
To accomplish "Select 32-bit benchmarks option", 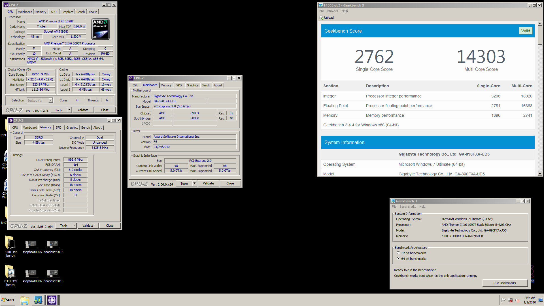I will 398,253.
